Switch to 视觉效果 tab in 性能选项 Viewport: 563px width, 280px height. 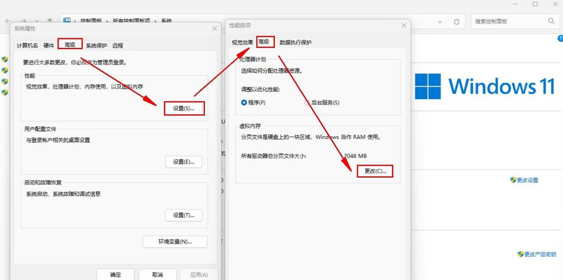pos(242,43)
